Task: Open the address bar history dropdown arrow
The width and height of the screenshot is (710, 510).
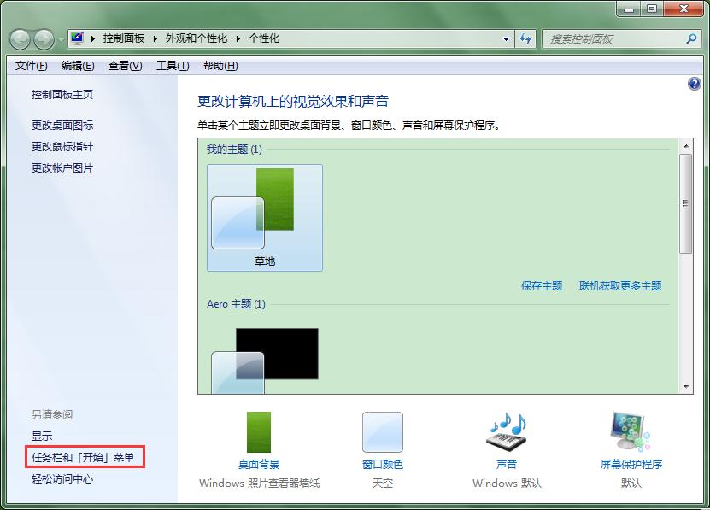Action: (x=507, y=38)
